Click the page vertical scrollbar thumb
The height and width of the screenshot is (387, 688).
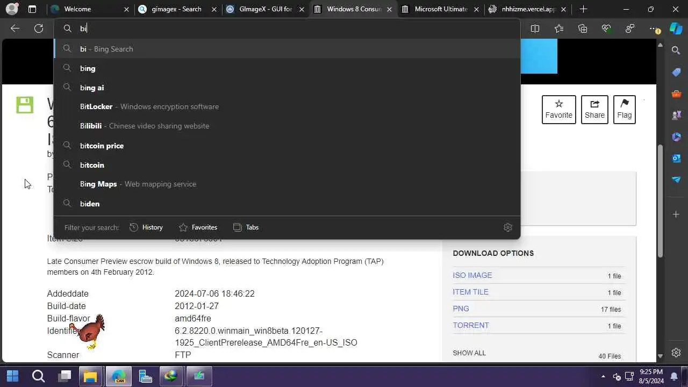click(x=661, y=201)
